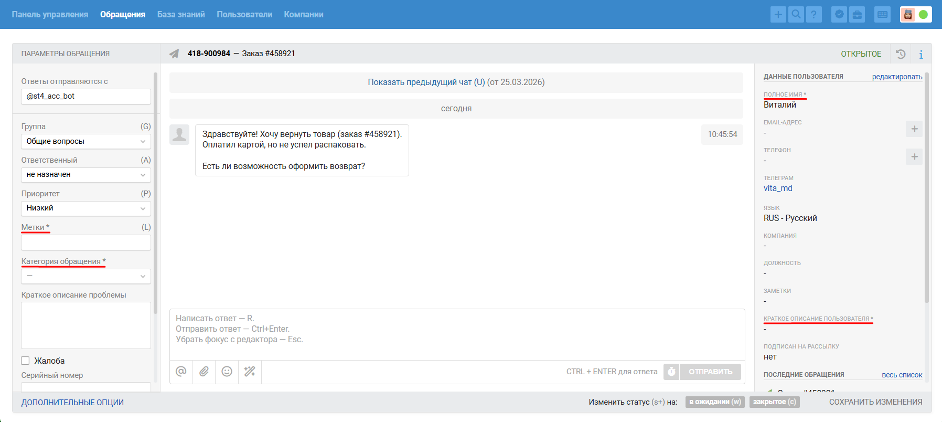Focus the Метки input field
This screenshot has height=422, width=942.
tap(86, 242)
